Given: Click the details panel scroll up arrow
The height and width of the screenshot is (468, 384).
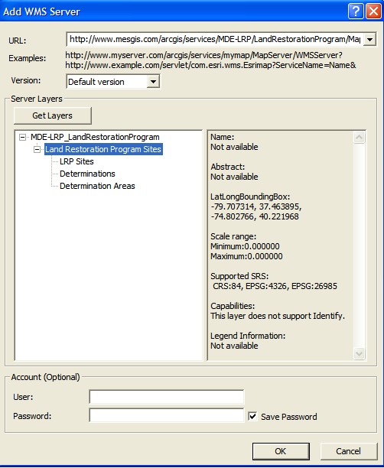Looking at the screenshot, I should pos(360,138).
